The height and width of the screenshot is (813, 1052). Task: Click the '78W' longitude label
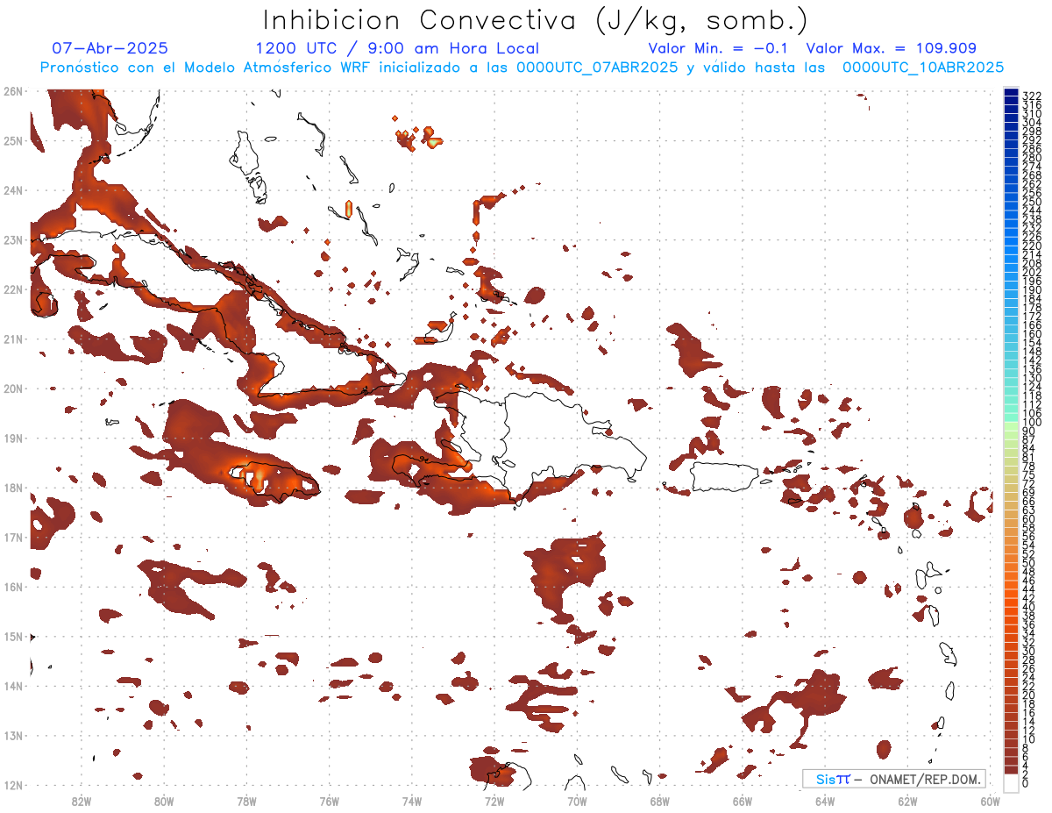[x=246, y=800]
